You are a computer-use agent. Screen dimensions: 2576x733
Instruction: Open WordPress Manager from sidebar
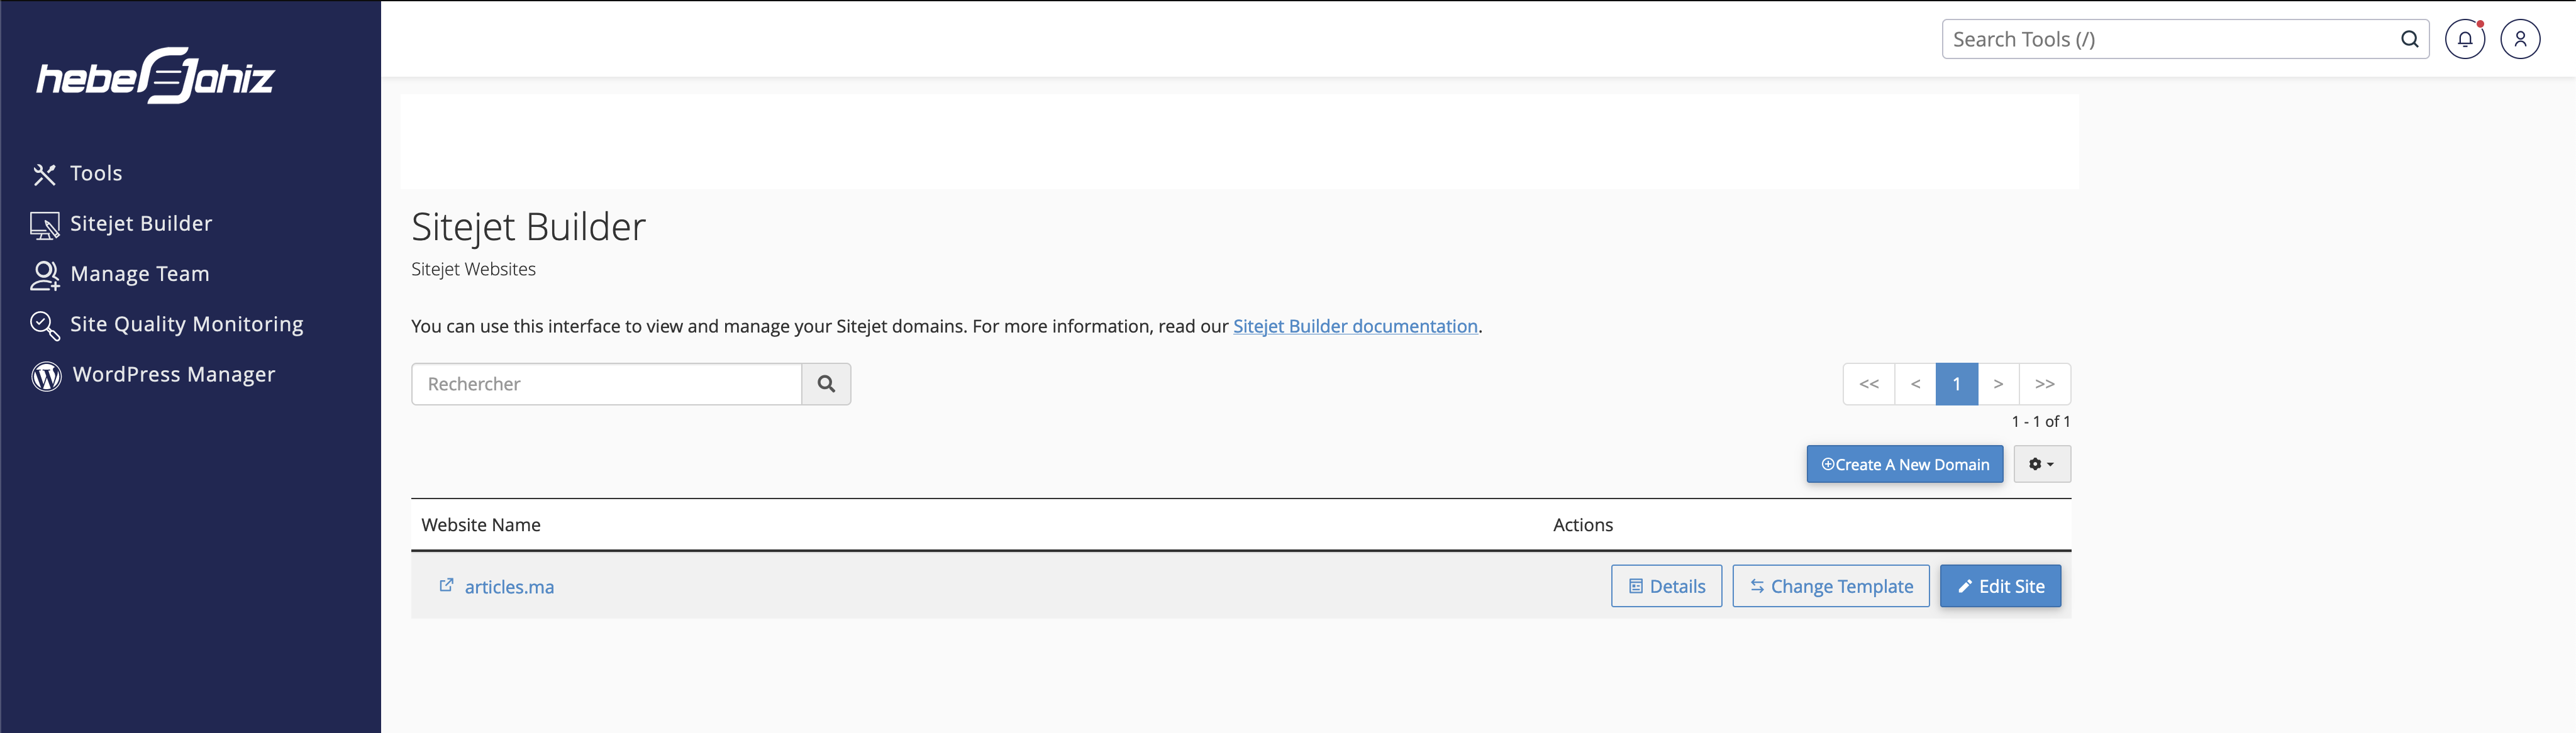click(174, 374)
